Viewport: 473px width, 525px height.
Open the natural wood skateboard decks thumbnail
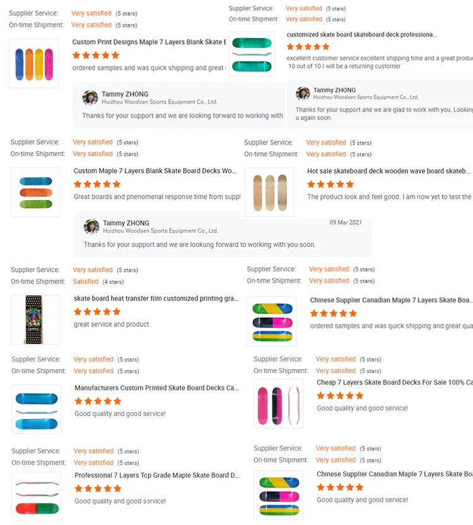click(x=269, y=192)
